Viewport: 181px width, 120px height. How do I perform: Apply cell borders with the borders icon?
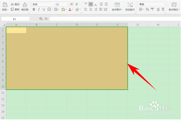pyautogui.click(x=49, y=9)
